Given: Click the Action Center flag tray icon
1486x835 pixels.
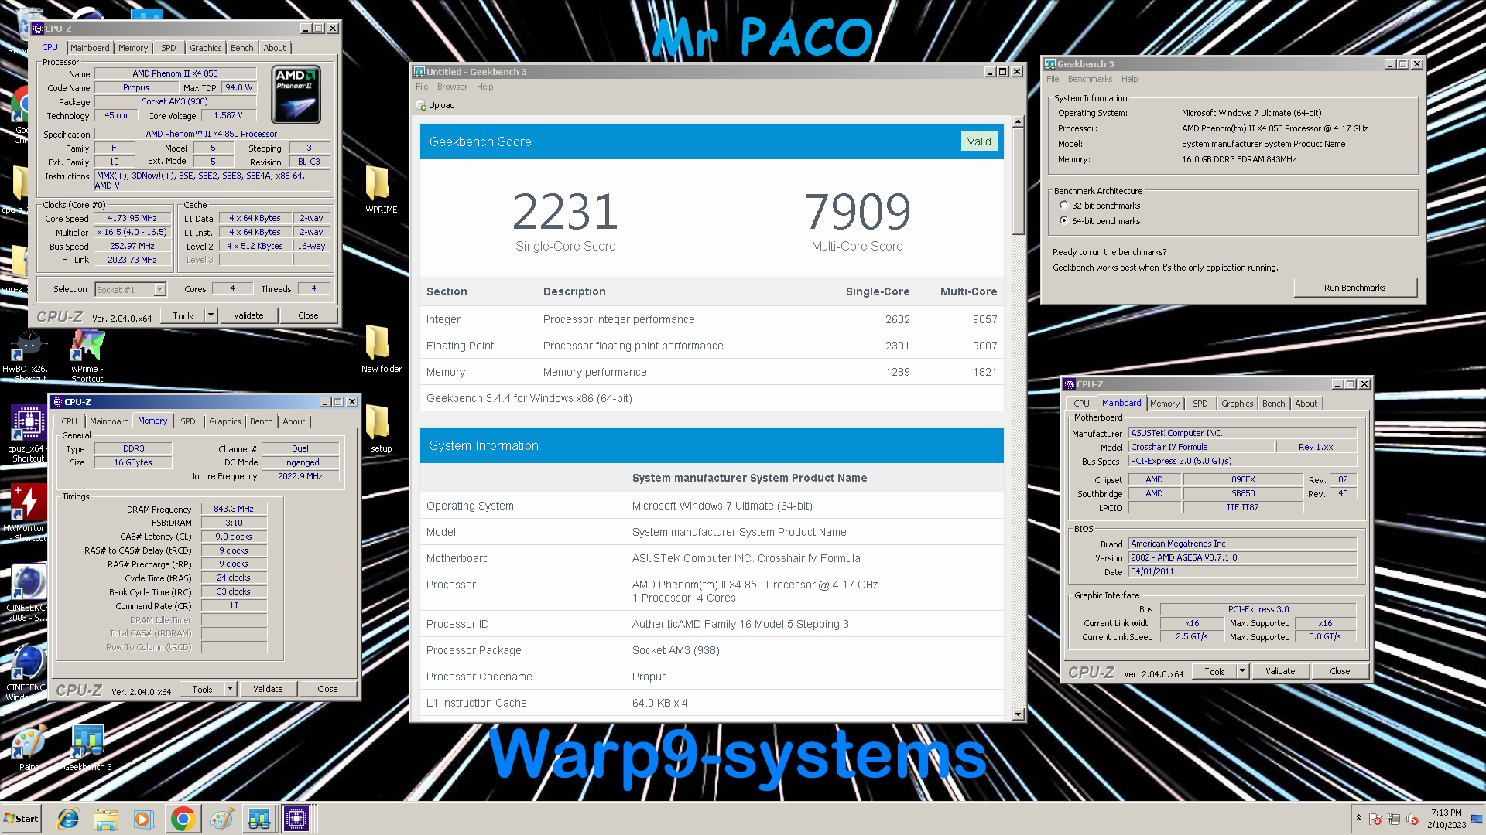Looking at the screenshot, I should pyautogui.click(x=1375, y=819).
